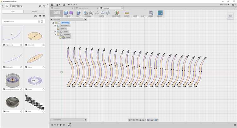Toggle visibility bulb of Sketches folder
237x128 pixels.
click(58, 35)
